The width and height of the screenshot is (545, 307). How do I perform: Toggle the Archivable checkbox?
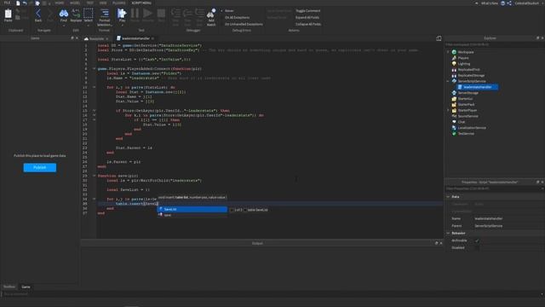(x=477, y=240)
